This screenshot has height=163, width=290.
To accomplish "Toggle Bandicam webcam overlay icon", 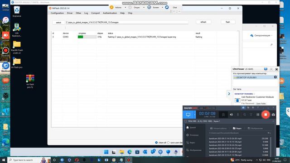I will coord(223,115).
